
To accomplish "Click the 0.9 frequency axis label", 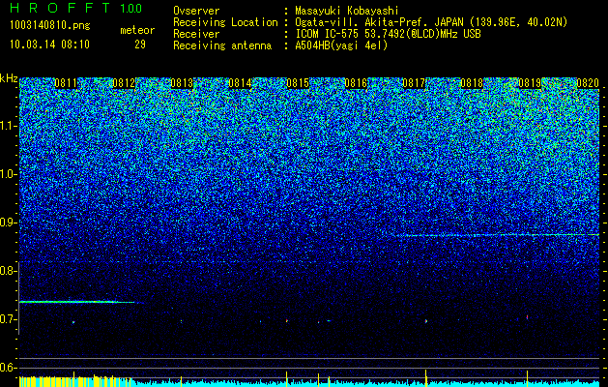I will [x=8, y=223].
